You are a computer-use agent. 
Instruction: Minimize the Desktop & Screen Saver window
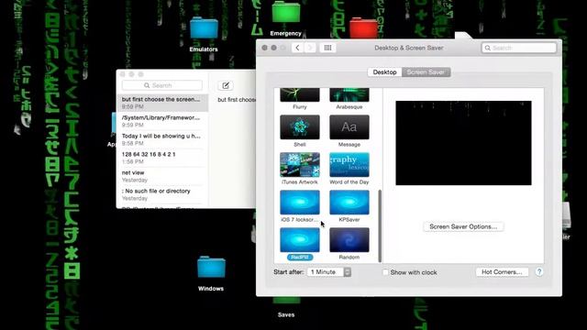[x=273, y=48]
